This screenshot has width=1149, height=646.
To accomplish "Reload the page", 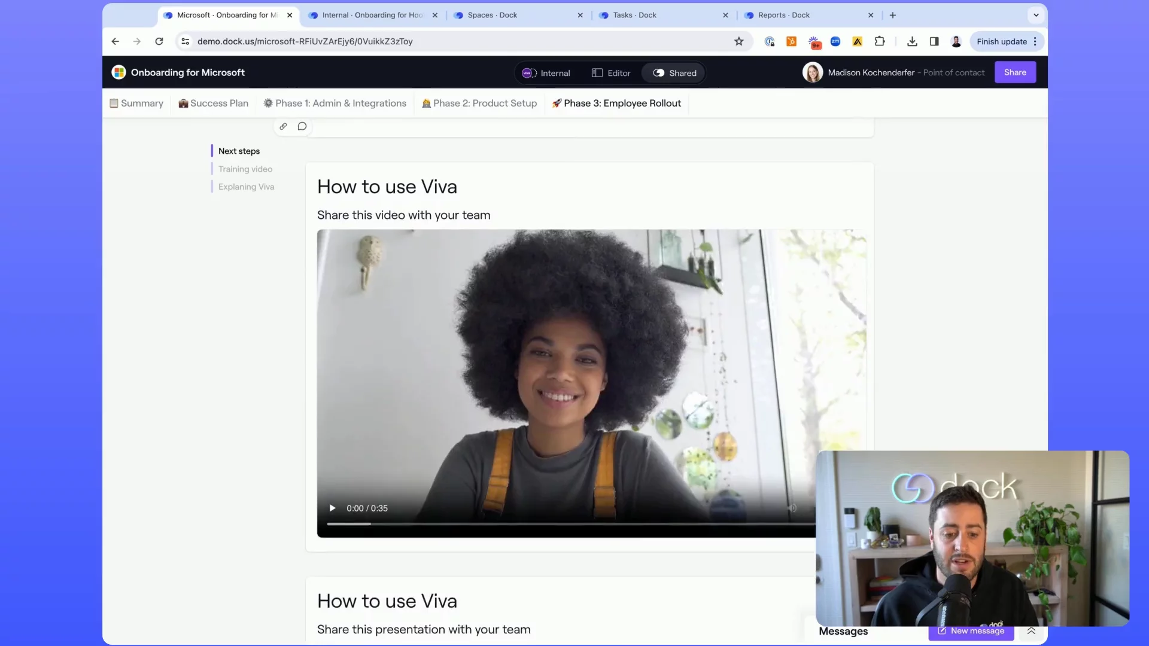I will click(159, 41).
